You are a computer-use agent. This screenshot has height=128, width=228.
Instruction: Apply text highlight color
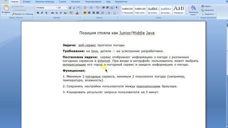pyautogui.click(x=71, y=13)
